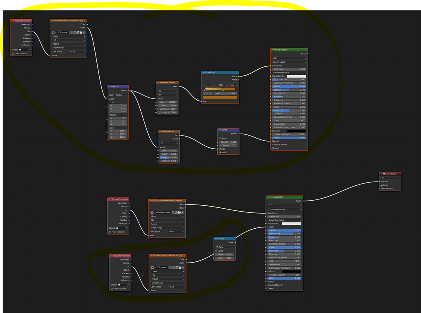This screenshot has width=421, height=313.
Task: Click the Surface input socket on Material Output
Action: pyautogui.click(x=379, y=182)
